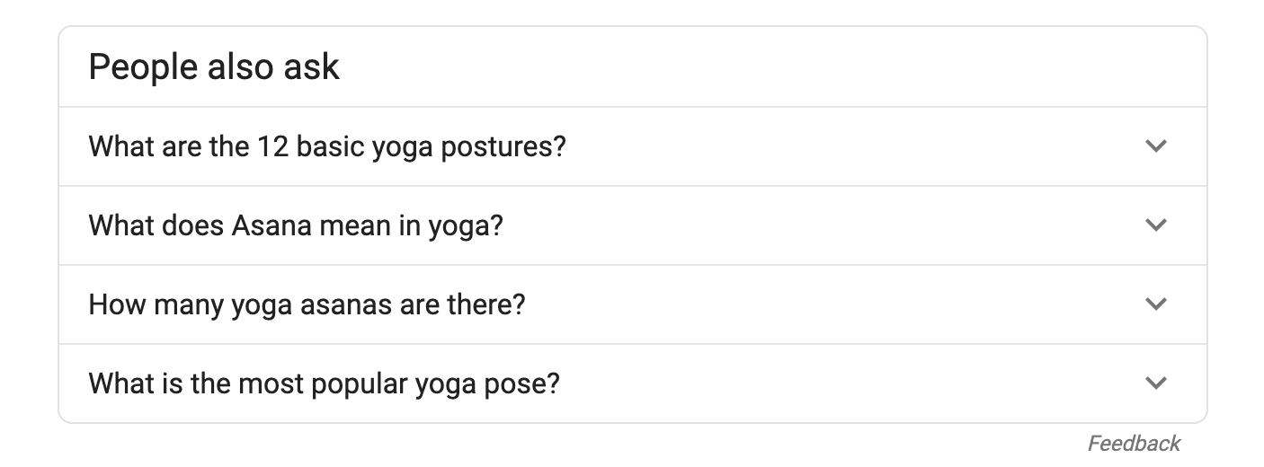Screen dimensions: 1264x467
Task: Open 'What are the 12 basic yoga postures?'
Action: click(x=632, y=146)
